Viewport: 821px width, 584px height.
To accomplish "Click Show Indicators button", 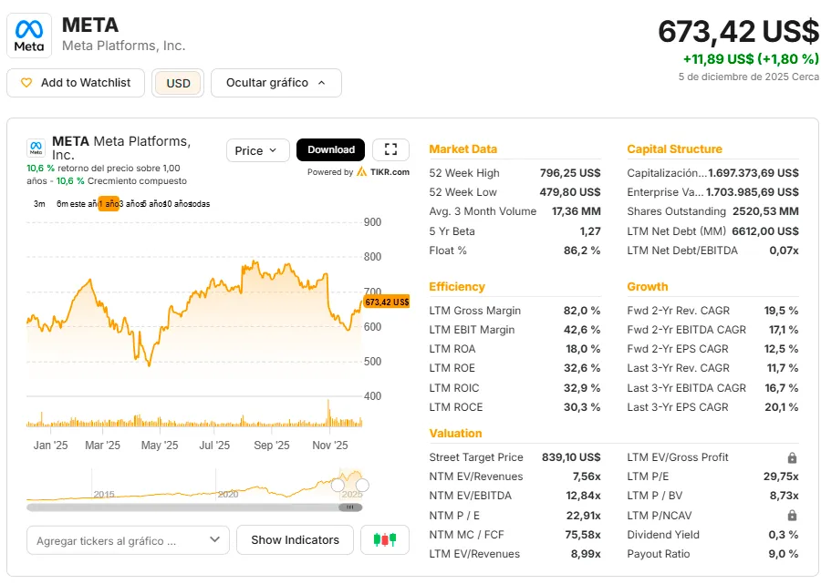I will click(295, 540).
